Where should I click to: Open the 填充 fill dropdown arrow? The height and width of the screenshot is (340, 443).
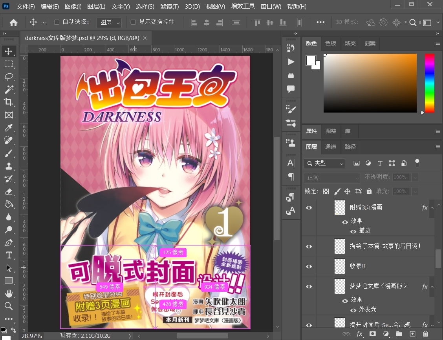415,192
